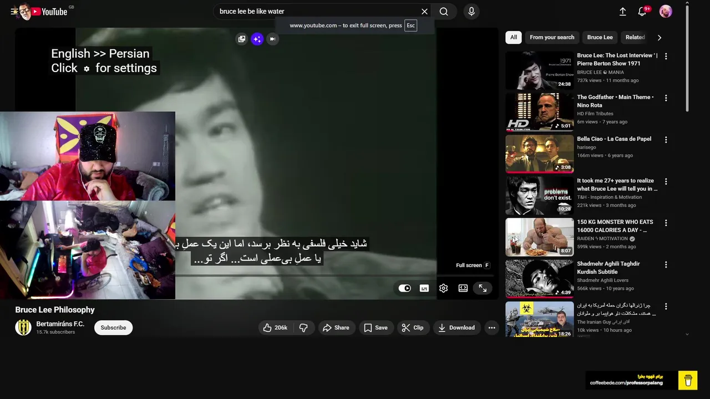Image resolution: width=710 pixels, height=399 pixels.
Task: Select the Bruce Lee chip
Action: [600, 37]
